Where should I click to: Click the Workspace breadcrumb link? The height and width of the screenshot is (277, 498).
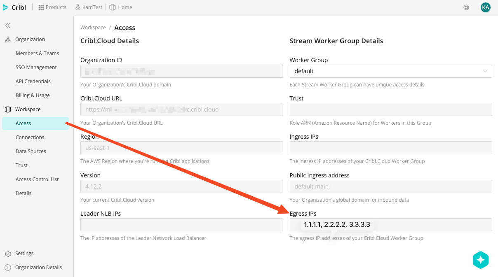(x=93, y=28)
